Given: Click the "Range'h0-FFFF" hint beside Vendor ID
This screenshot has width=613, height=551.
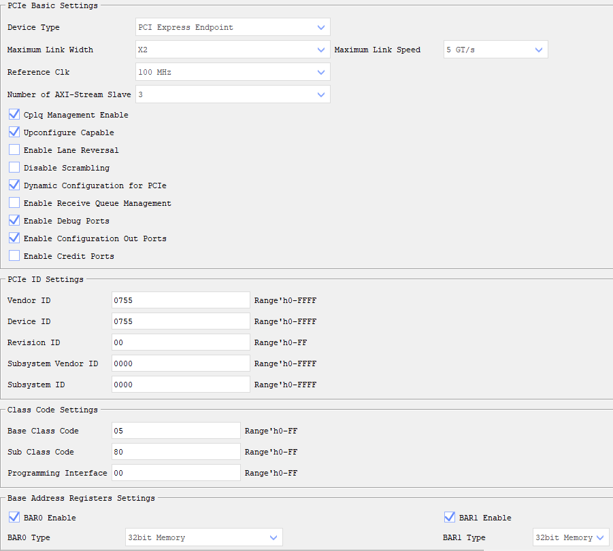Looking at the screenshot, I should click(285, 300).
